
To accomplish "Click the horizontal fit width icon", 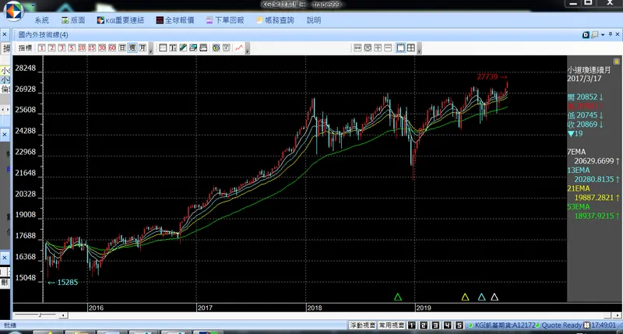I will point(357,48).
